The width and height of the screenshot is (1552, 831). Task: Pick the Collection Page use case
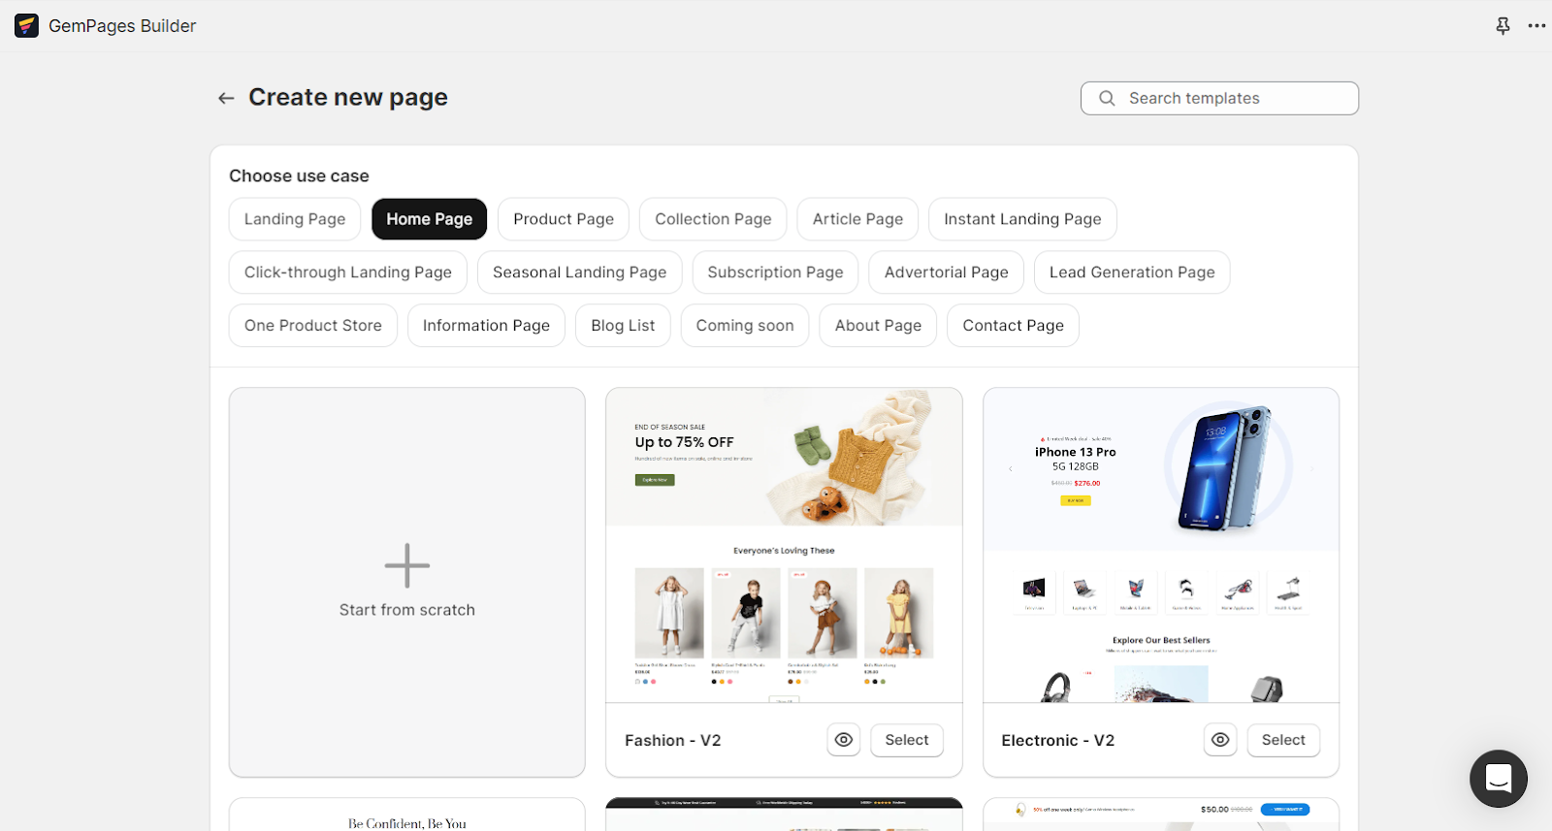(713, 219)
